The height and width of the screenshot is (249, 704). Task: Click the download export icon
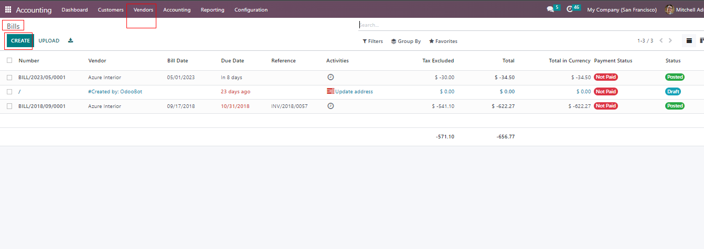pos(71,41)
